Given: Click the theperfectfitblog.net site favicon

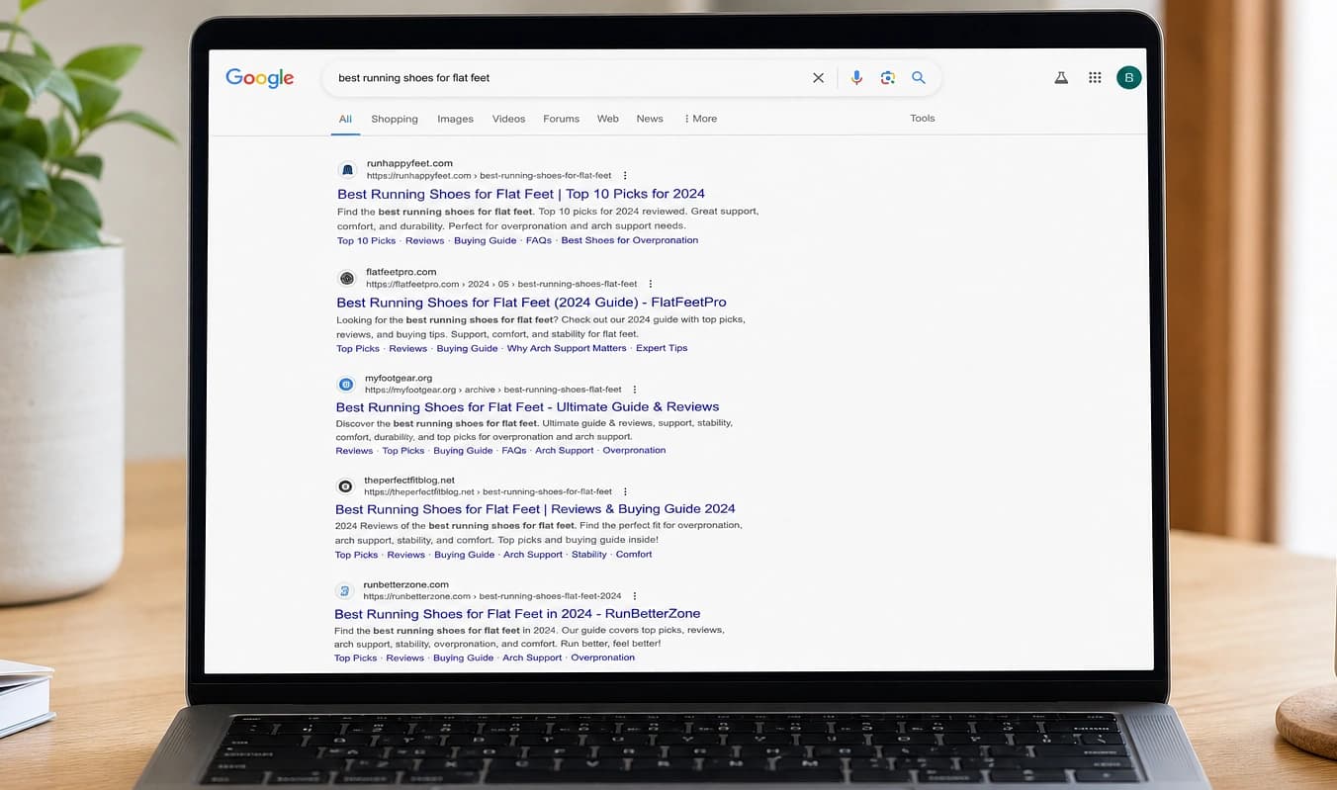Looking at the screenshot, I should coord(344,485).
